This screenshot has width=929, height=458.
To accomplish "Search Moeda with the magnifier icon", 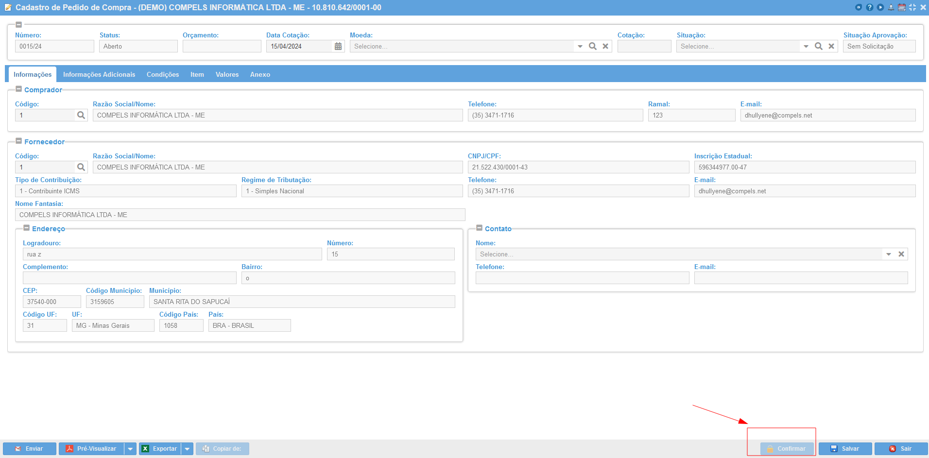I will click(x=593, y=46).
